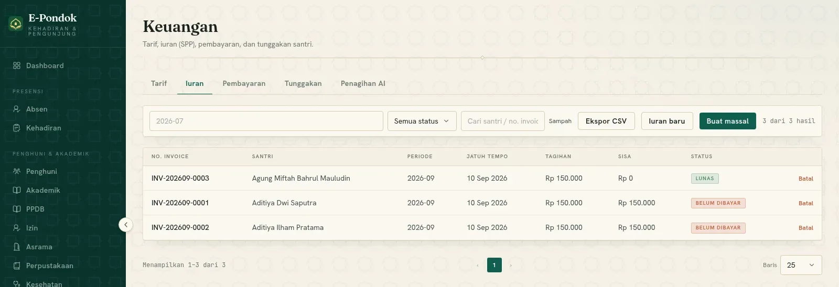839x287 pixels.
Task: Click the Ekspor CSV button
Action: (606, 121)
